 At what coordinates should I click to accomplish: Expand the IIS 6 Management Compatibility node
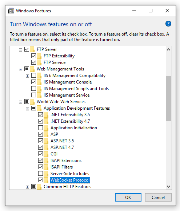tap(27, 76)
